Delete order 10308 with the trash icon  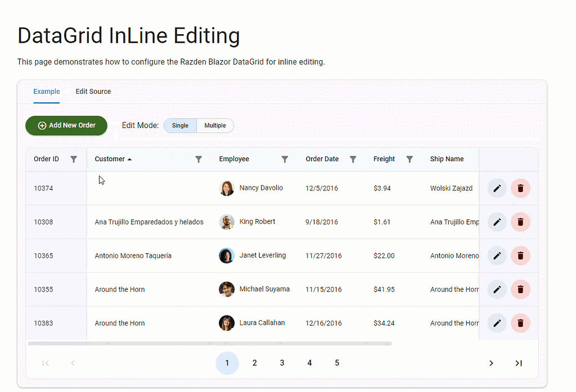tap(520, 222)
